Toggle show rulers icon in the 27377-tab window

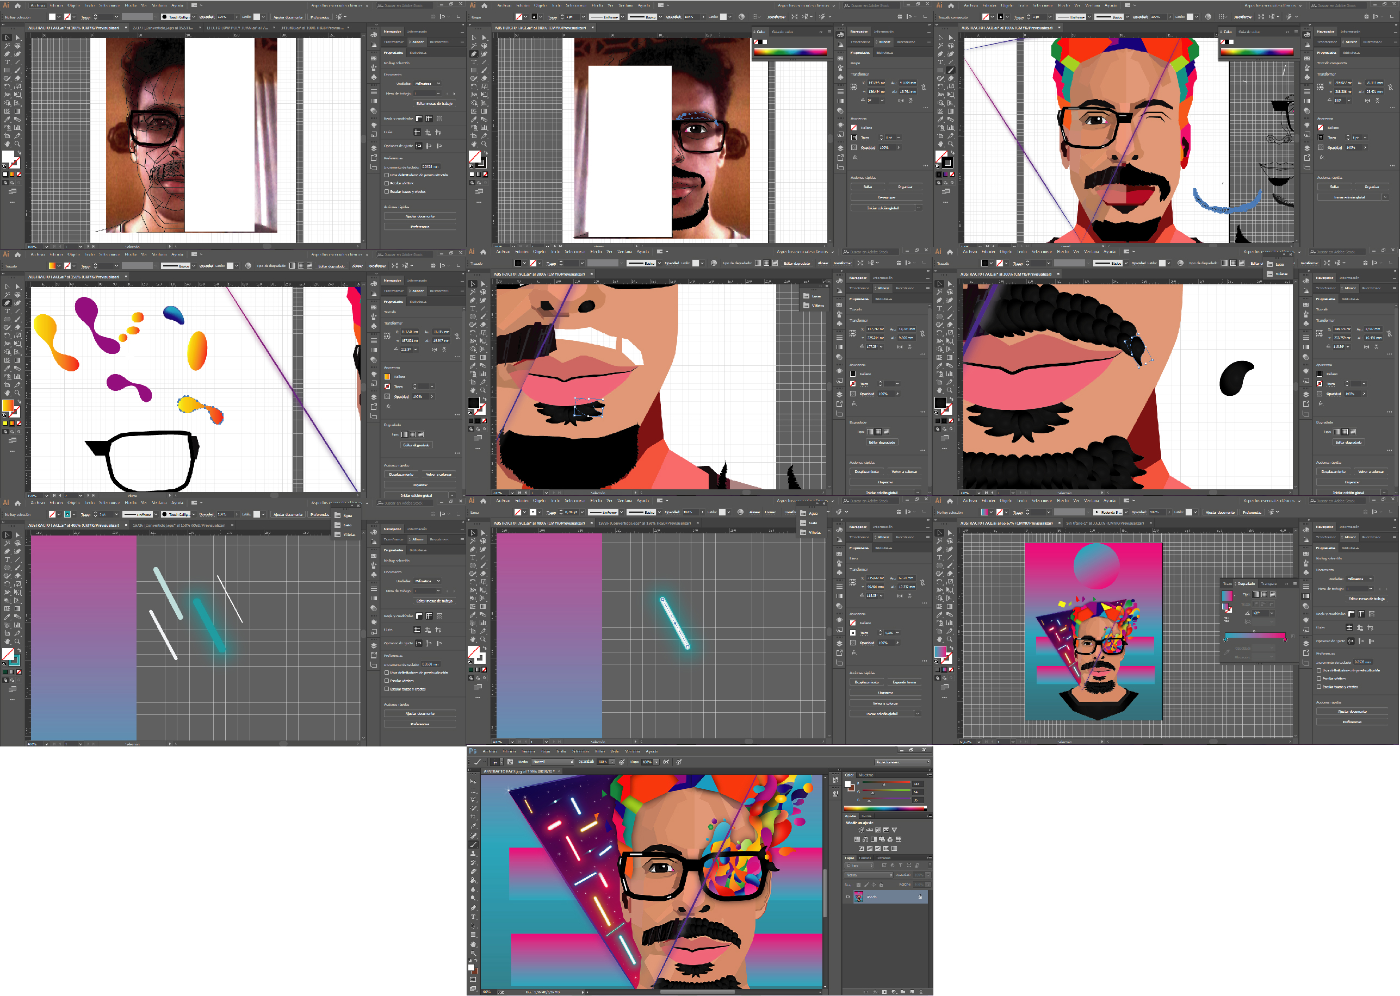(419, 119)
